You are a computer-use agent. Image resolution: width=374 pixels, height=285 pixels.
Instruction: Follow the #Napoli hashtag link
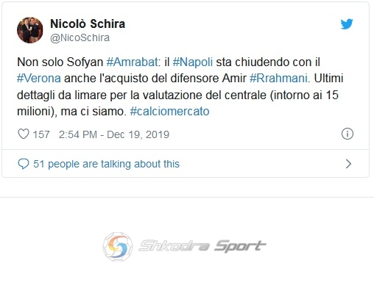193,62
